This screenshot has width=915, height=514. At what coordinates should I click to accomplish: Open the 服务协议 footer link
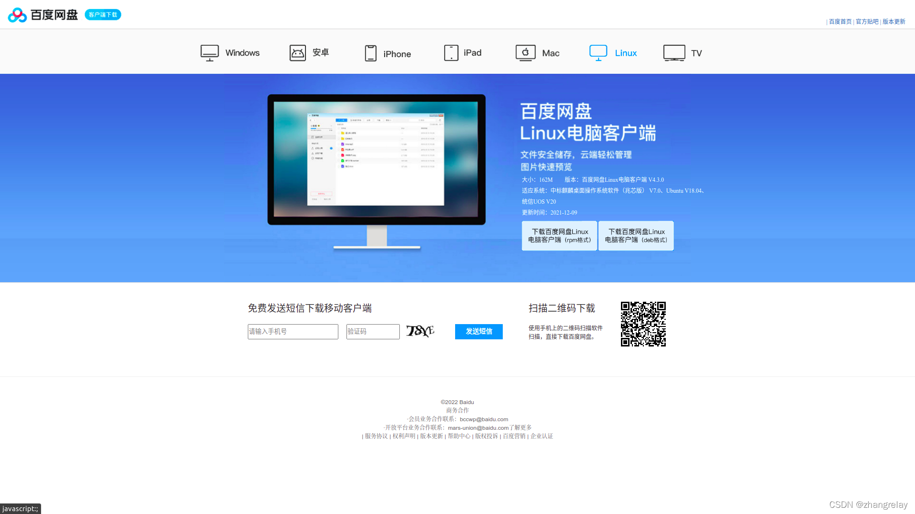coord(376,436)
